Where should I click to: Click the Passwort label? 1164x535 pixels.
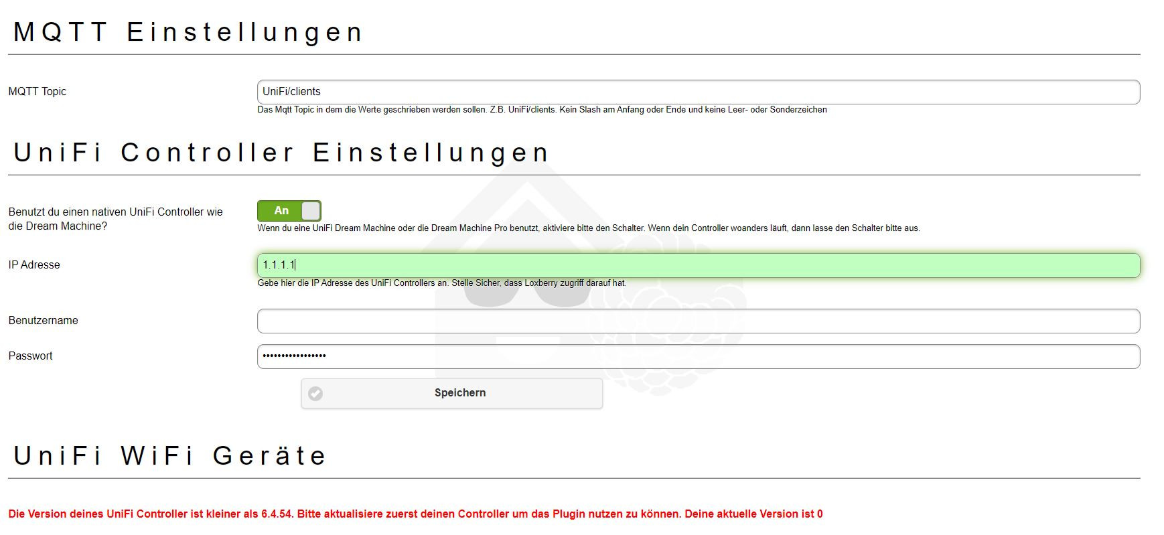pyautogui.click(x=31, y=356)
